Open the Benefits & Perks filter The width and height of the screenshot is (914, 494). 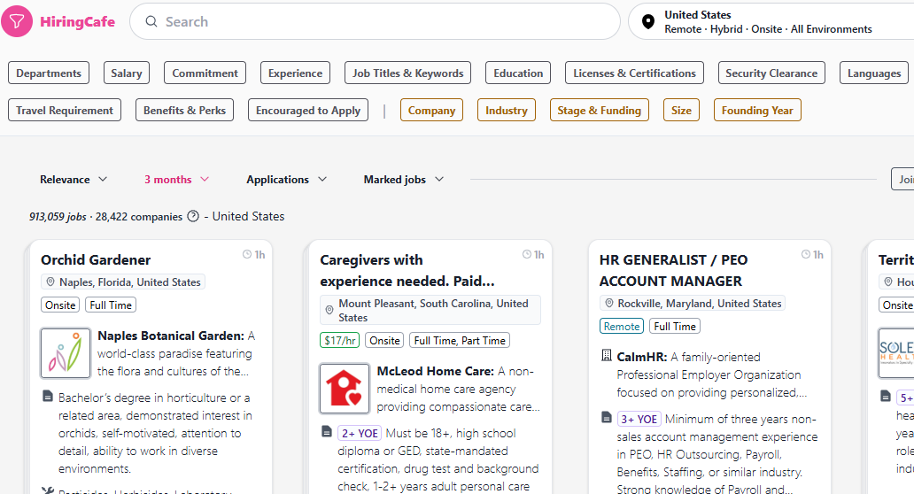pos(184,110)
